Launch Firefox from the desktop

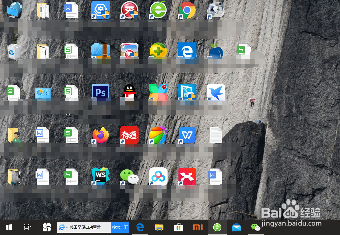point(100,135)
